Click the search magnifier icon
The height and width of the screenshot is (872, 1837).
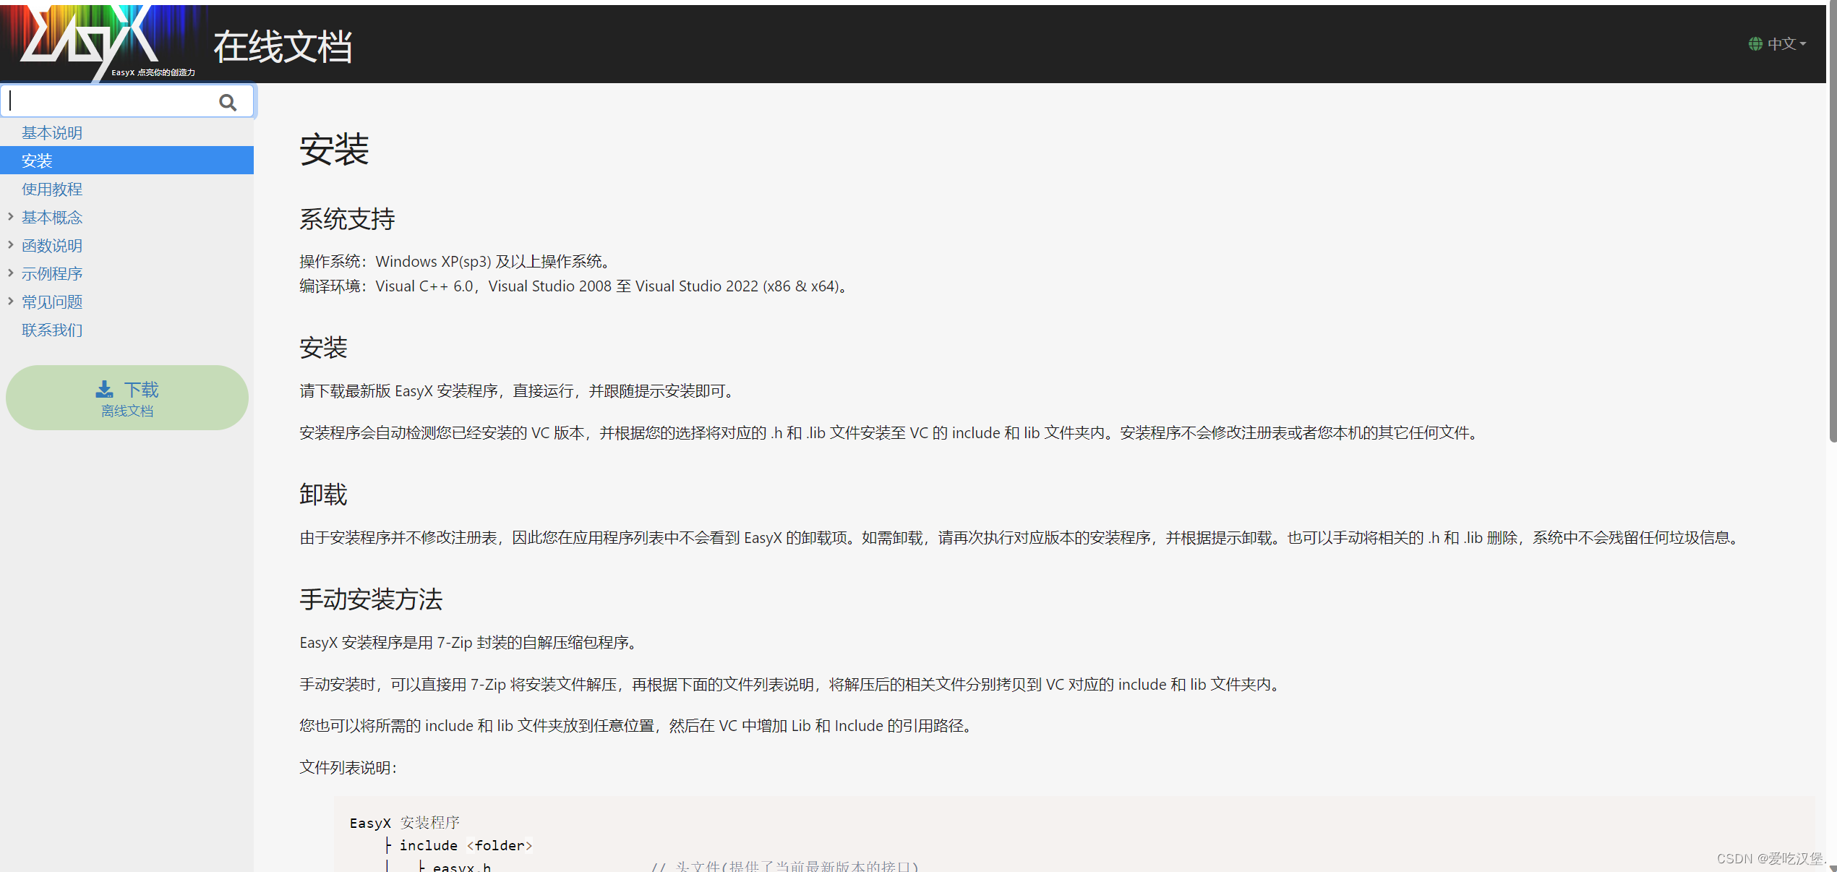click(228, 102)
